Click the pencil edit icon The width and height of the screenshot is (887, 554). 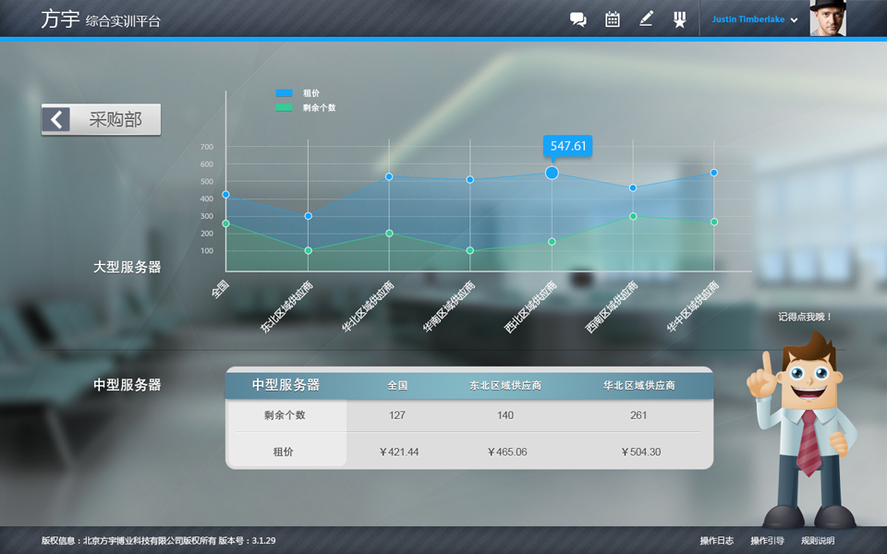tap(646, 18)
